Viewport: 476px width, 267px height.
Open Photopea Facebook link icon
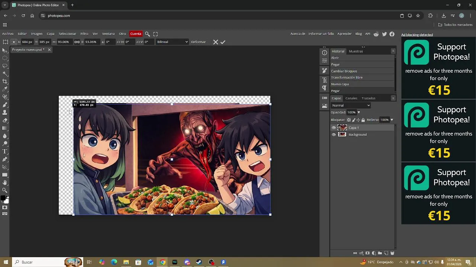pyautogui.click(x=392, y=34)
